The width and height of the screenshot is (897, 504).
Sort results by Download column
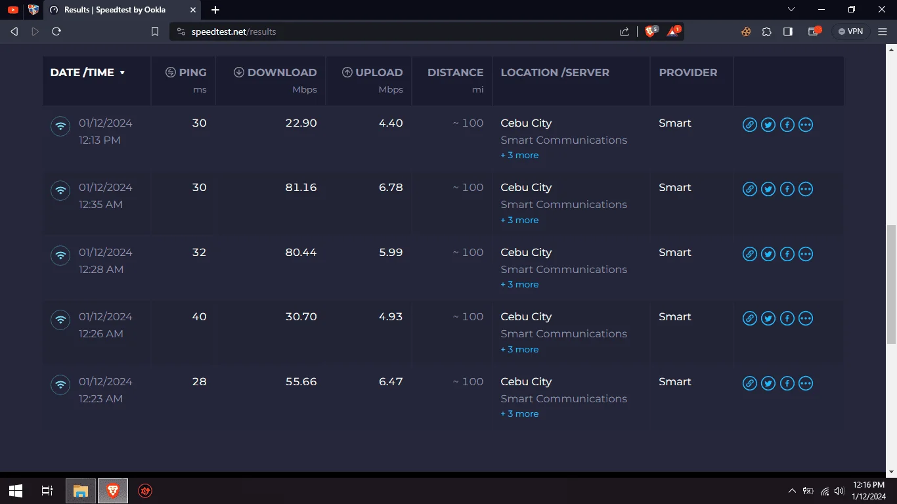pyautogui.click(x=275, y=72)
